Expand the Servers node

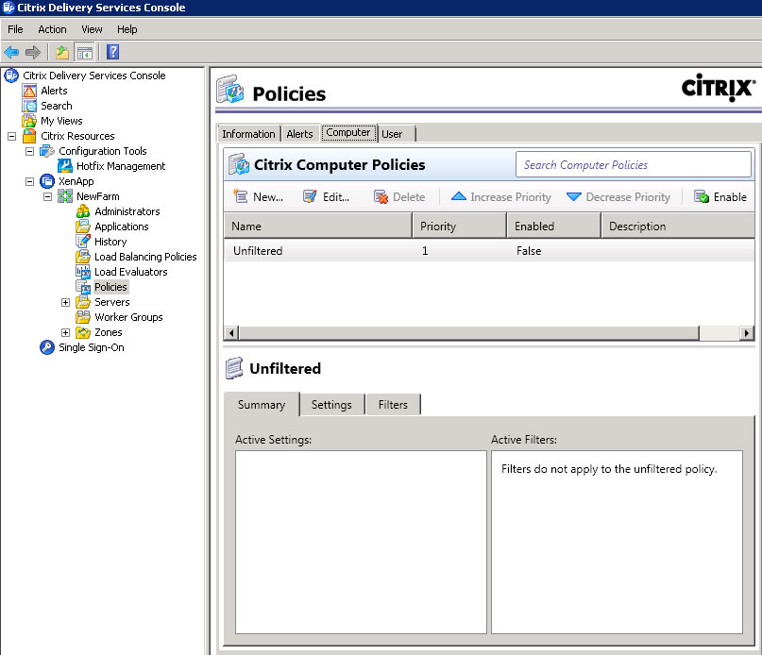pos(65,302)
